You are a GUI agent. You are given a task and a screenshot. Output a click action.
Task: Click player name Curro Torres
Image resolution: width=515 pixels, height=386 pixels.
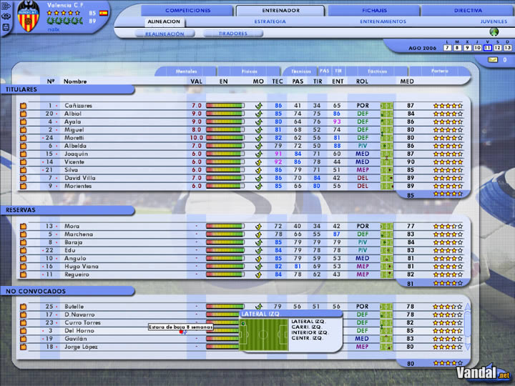click(82, 322)
